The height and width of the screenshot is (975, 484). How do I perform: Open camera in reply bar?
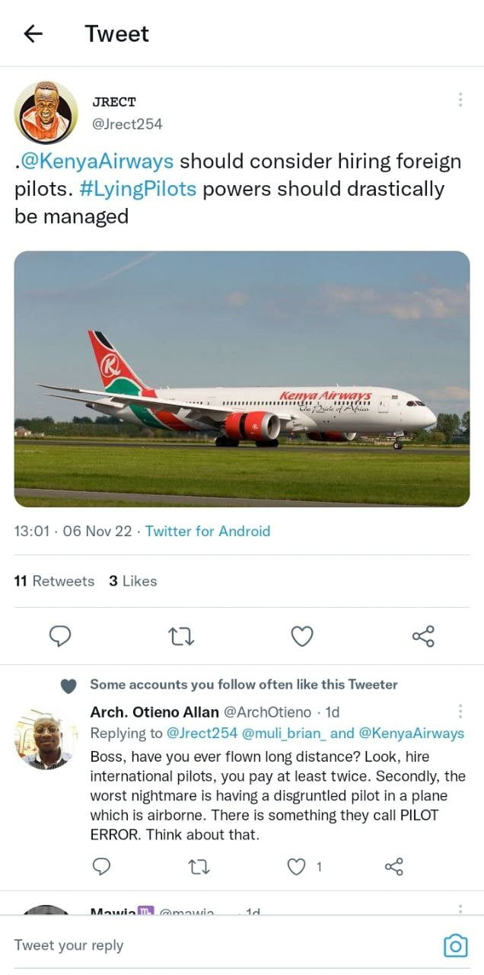pos(455,945)
